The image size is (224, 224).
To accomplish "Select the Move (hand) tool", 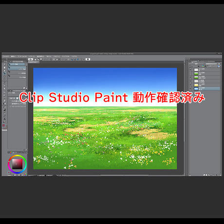I will 4,67.
